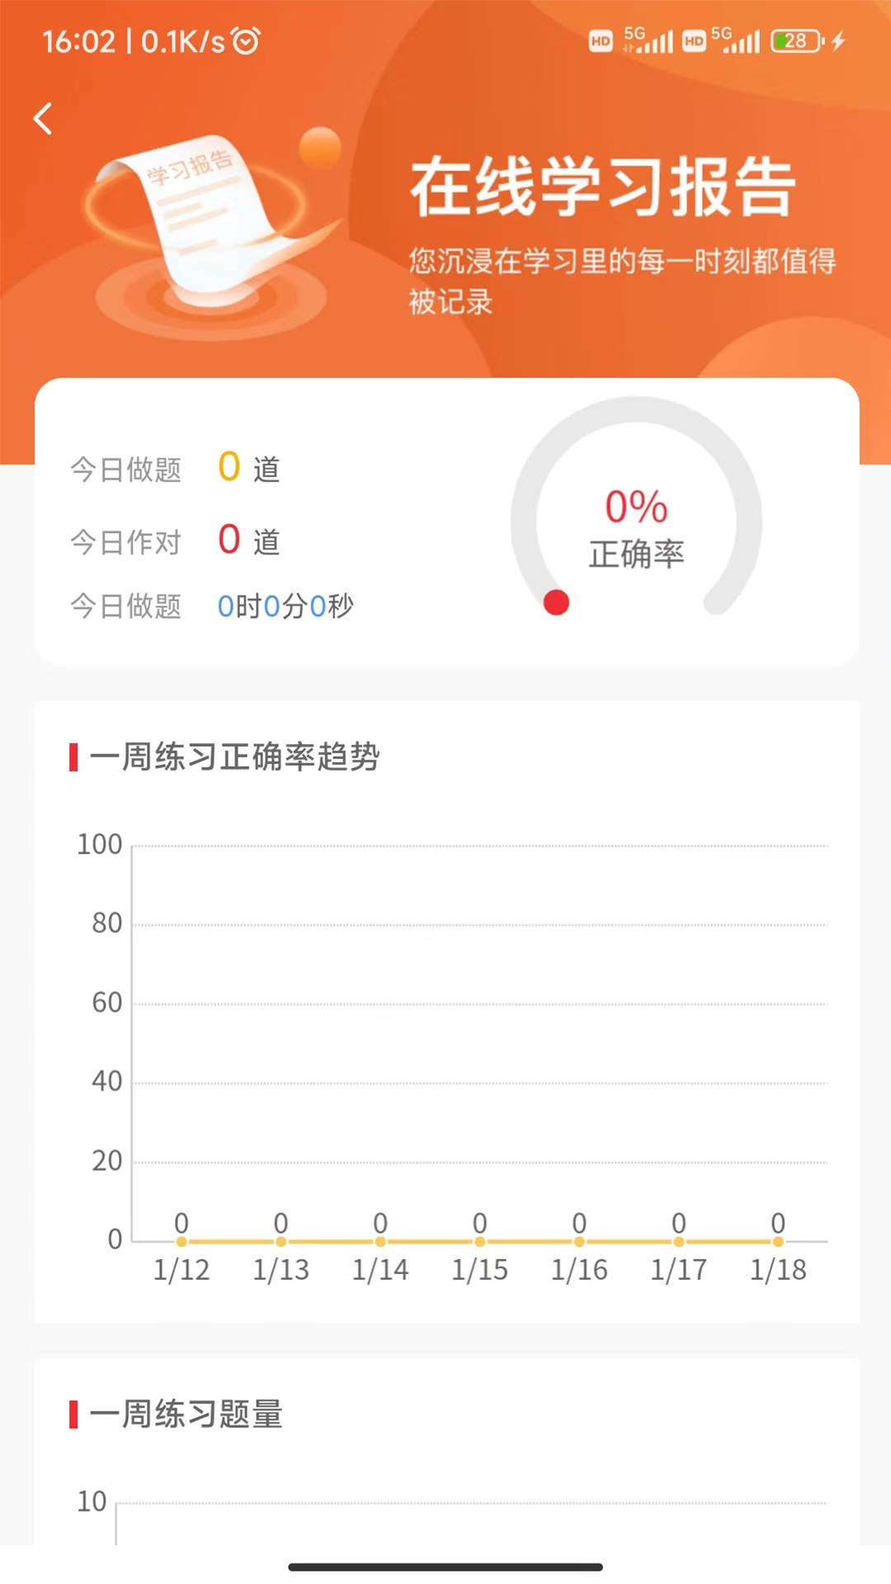Tap the alarm clock status icon
The height and width of the screenshot is (1584, 891).
pyautogui.click(x=246, y=40)
